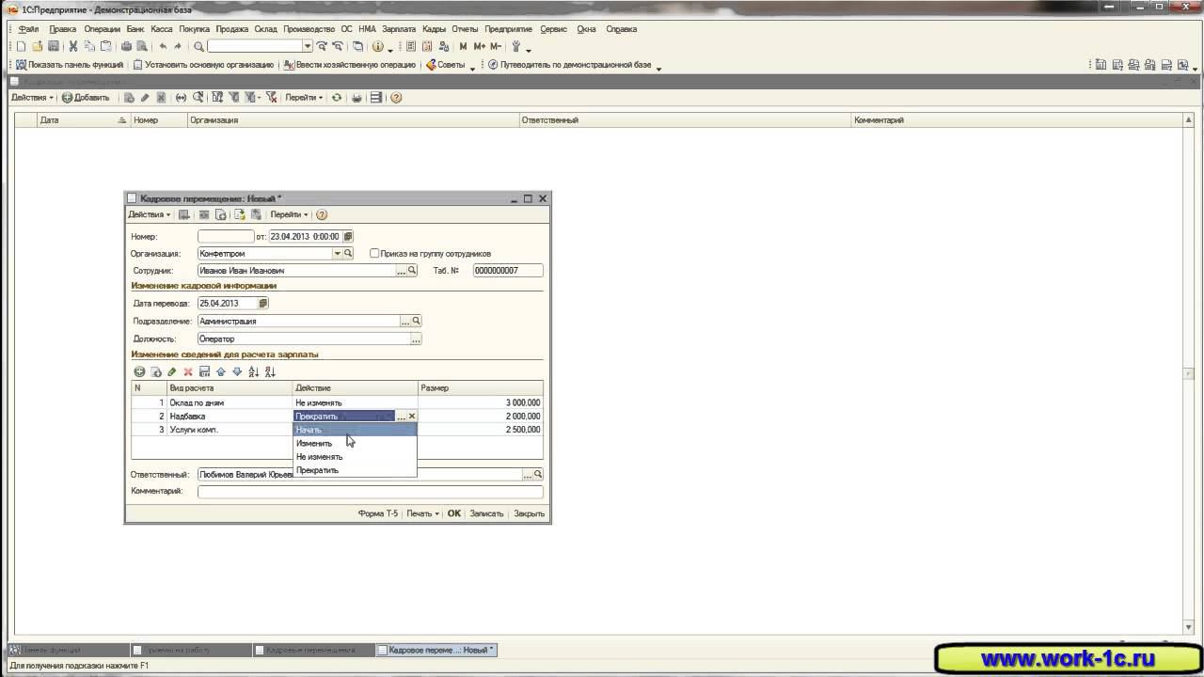Screen dimensions: 1204x677
Task: Click the Cut scissors icon
Action: coord(72,46)
